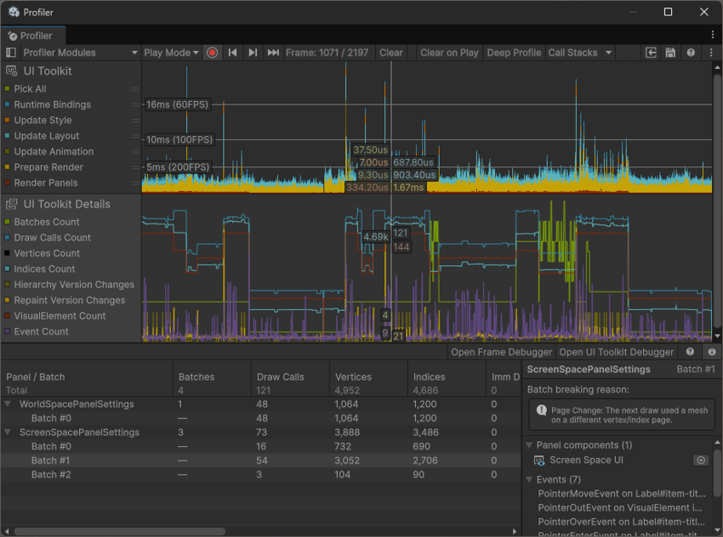The width and height of the screenshot is (723, 537).
Task: Jump to current last frame
Action: tap(273, 53)
